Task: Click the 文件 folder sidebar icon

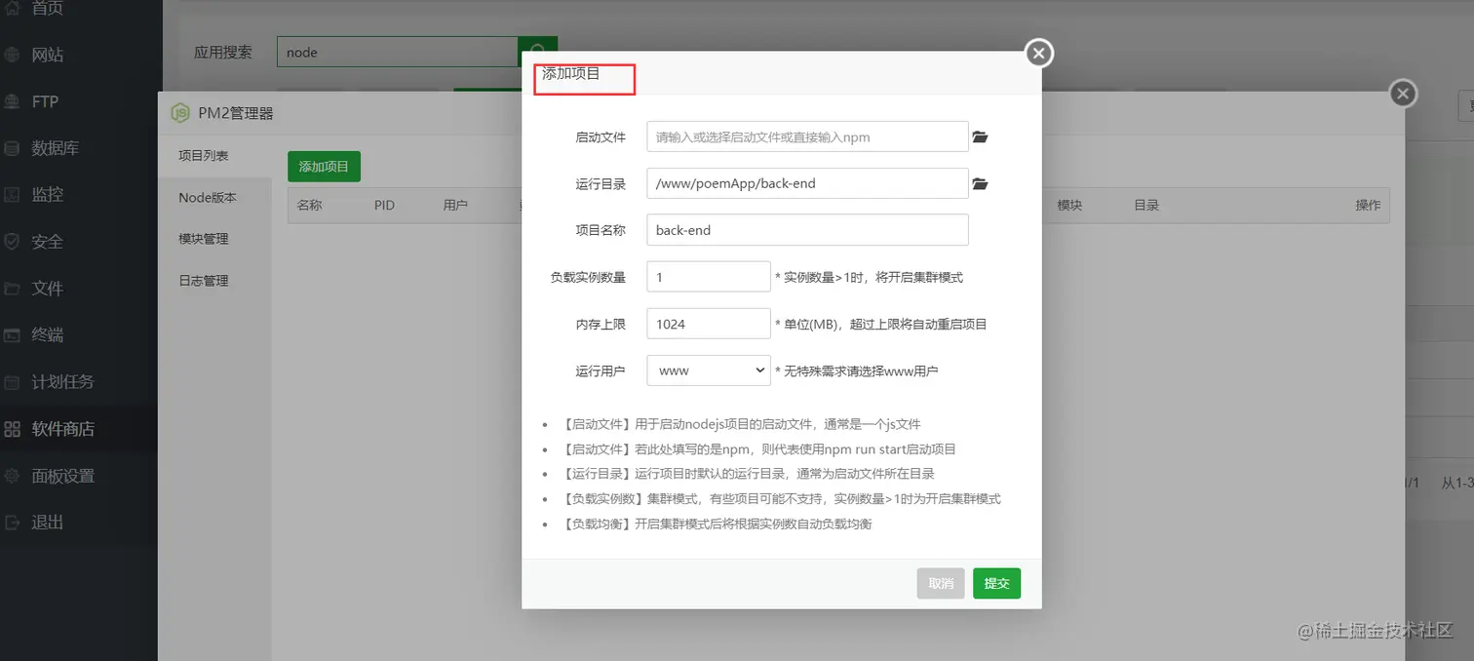Action: [x=12, y=289]
